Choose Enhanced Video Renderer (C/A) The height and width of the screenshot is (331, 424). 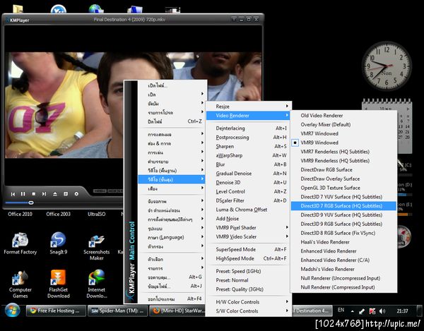tap(343, 260)
